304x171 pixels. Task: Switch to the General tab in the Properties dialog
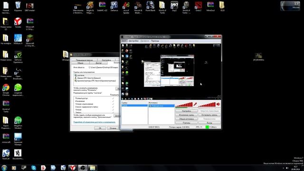point(80,63)
